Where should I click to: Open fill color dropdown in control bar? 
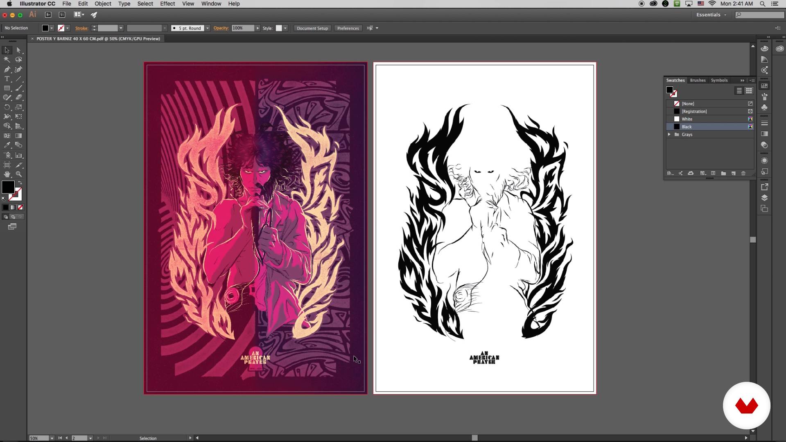coord(52,28)
